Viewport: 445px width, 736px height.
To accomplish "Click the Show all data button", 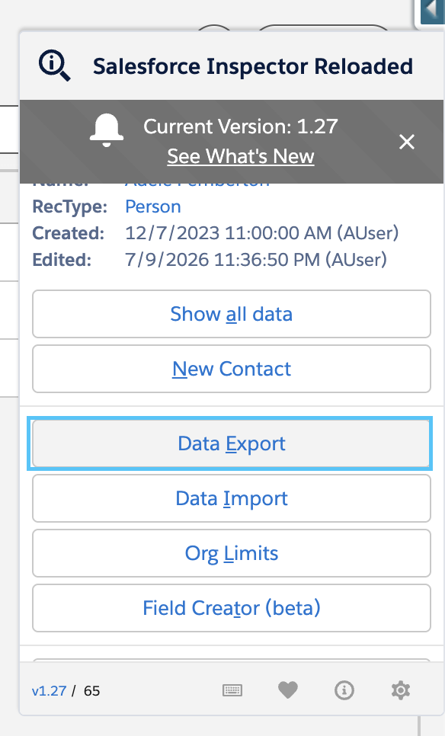I will point(232,314).
